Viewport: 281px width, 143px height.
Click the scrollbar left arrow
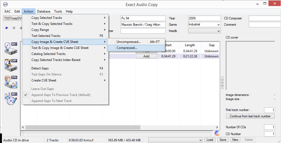pyautogui.click(x=23, y=127)
